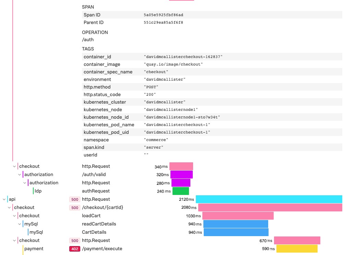Select the cyan api 2120ms span bar
This screenshot has width=344, height=255.
pyautogui.click(x=269, y=199)
